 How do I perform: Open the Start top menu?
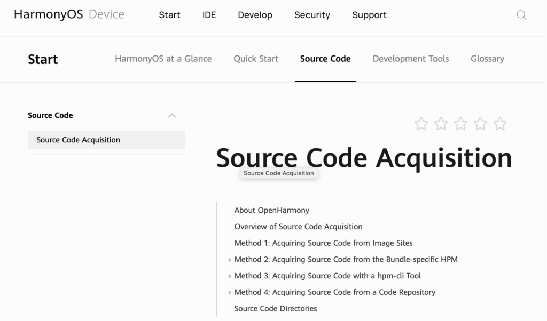169,15
